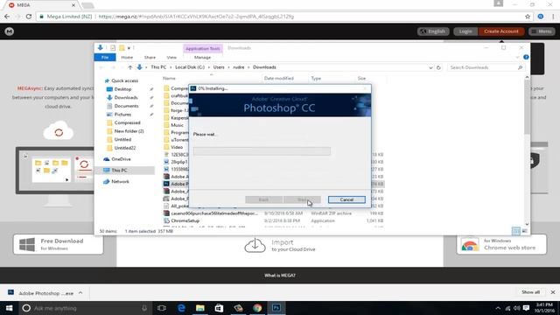The image size is (560, 315).
Task: Select Quick access in the navigation pane
Action: 124,80
